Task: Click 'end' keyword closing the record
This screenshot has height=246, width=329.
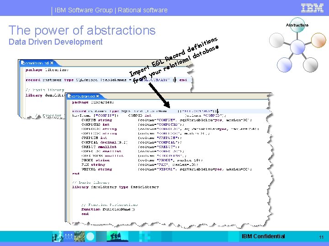Action: [x=75, y=174]
